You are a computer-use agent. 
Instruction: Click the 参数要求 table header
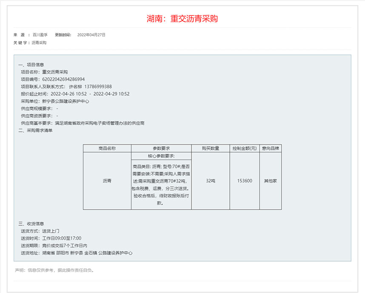coord(161,148)
